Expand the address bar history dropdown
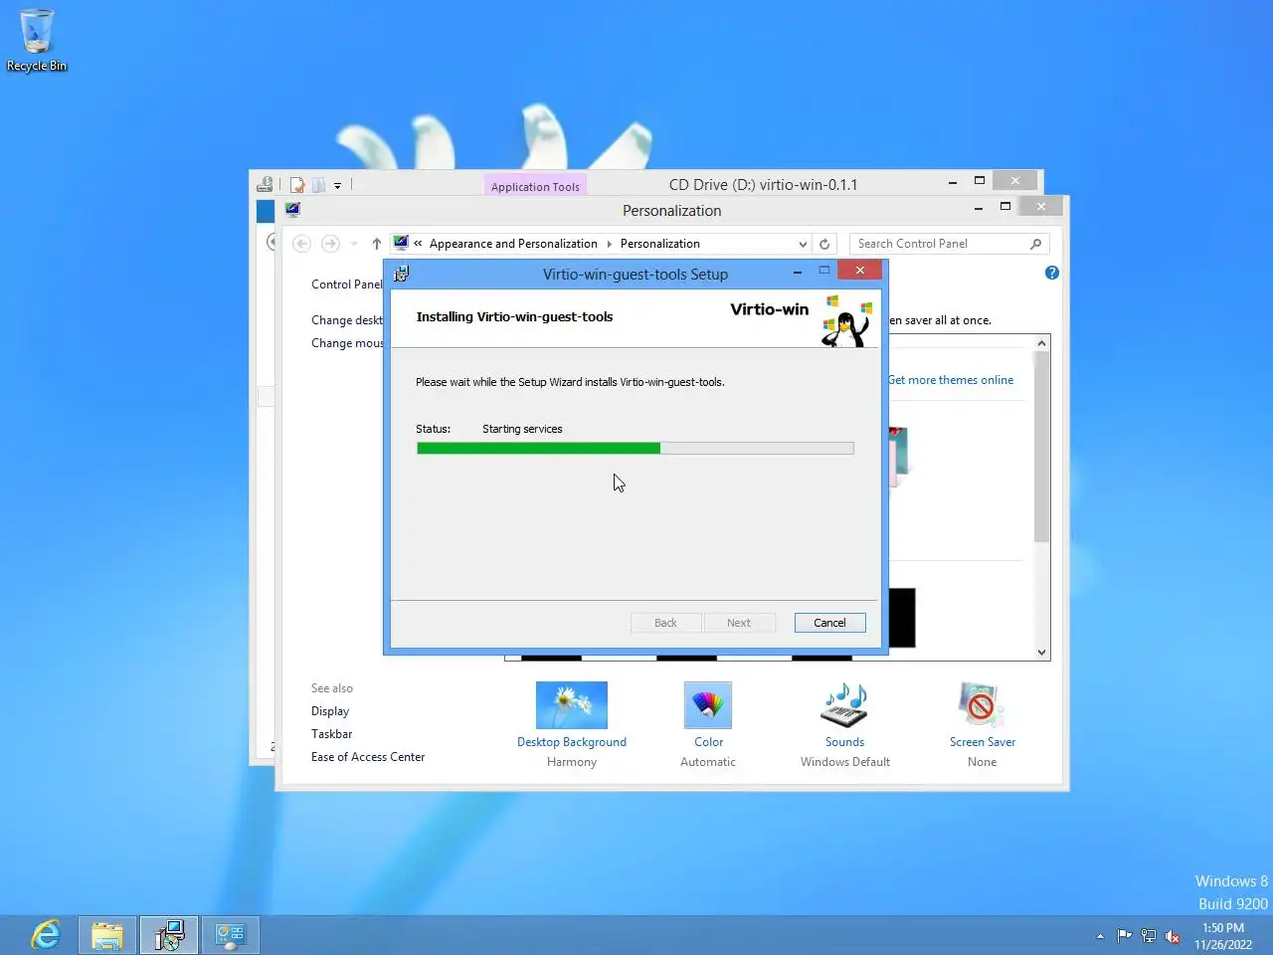1273x955 pixels. (803, 244)
